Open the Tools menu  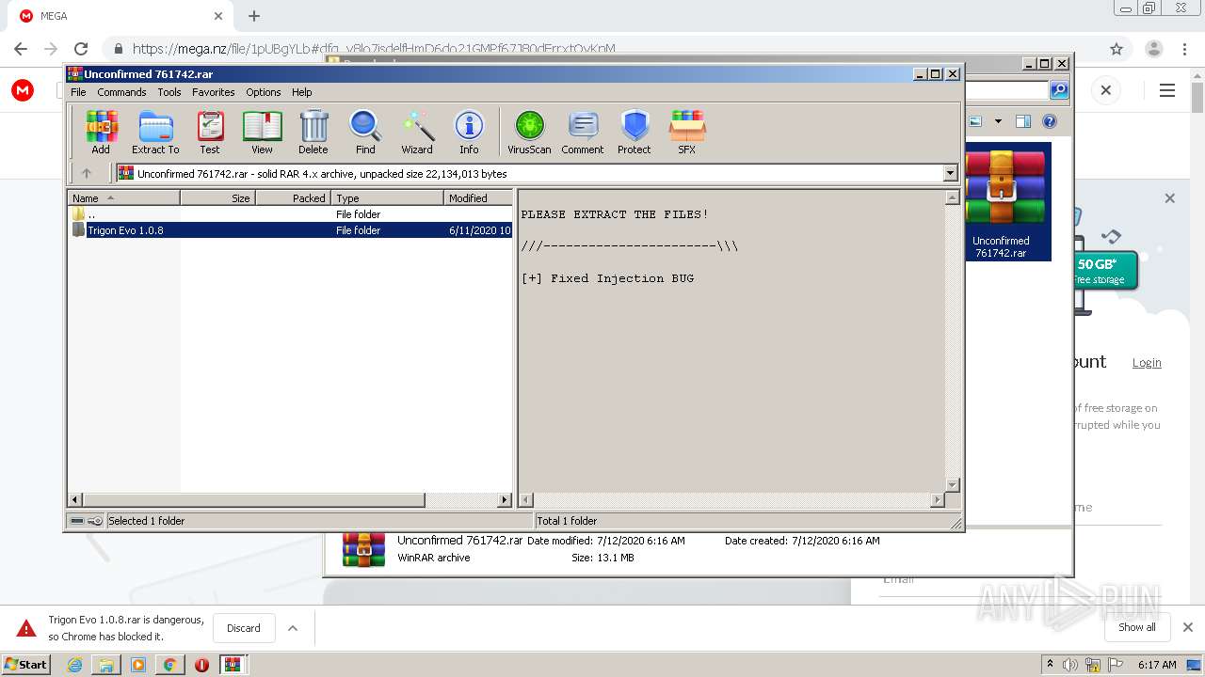[x=169, y=92]
